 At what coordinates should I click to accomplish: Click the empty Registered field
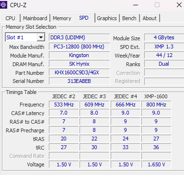[164, 81]
